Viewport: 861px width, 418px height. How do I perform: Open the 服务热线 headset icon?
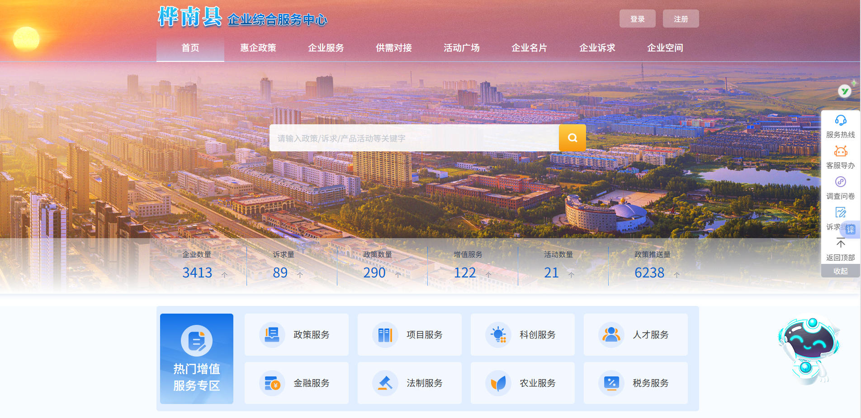tap(841, 120)
